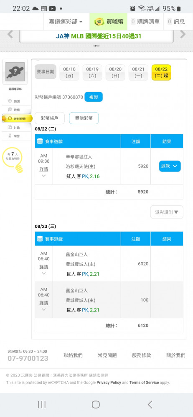Screen dimensions: 193x417
Task: Open the 榮譽 sidebar item
Action: pyautogui.click(x=15, y=136)
